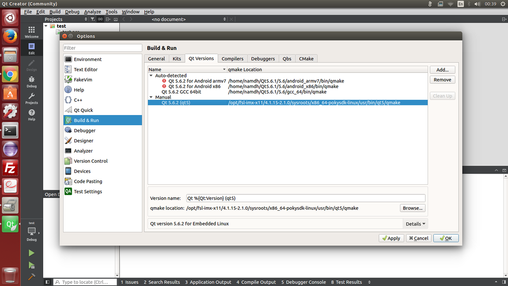Toggle left sidebar visibility button
The image size is (508, 286).
point(47,282)
